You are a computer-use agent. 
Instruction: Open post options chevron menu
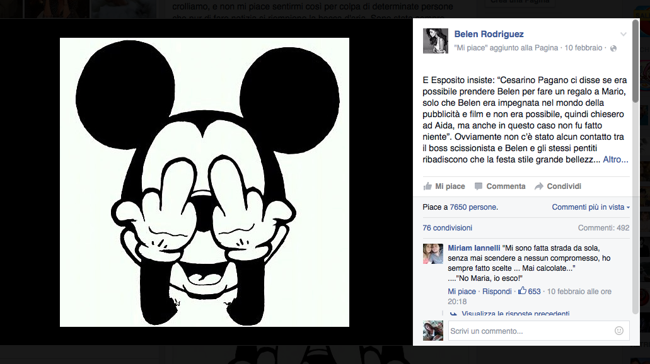(624, 34)
